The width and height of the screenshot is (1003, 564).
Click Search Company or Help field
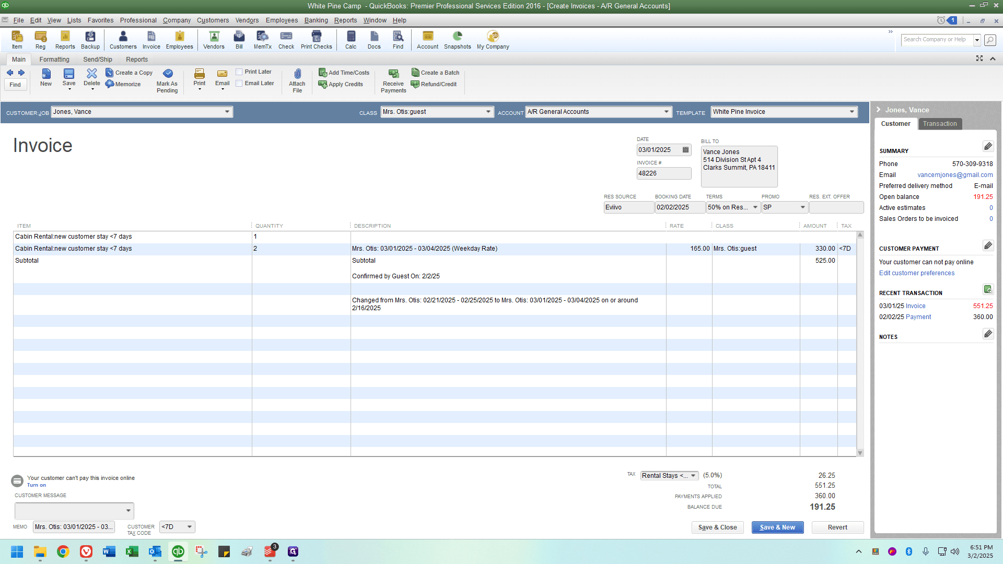(x=937, y=40)
